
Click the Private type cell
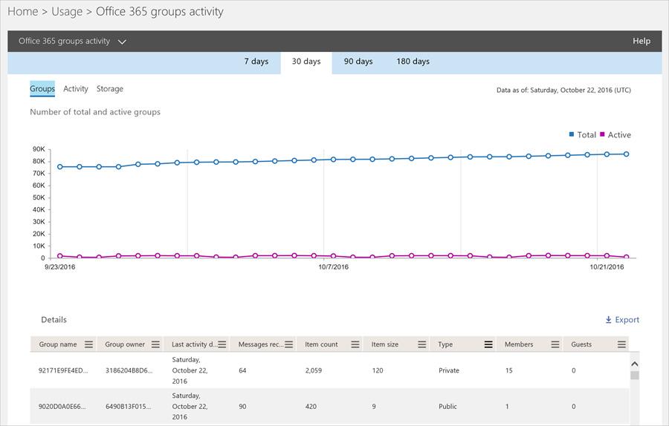[449, 370]
